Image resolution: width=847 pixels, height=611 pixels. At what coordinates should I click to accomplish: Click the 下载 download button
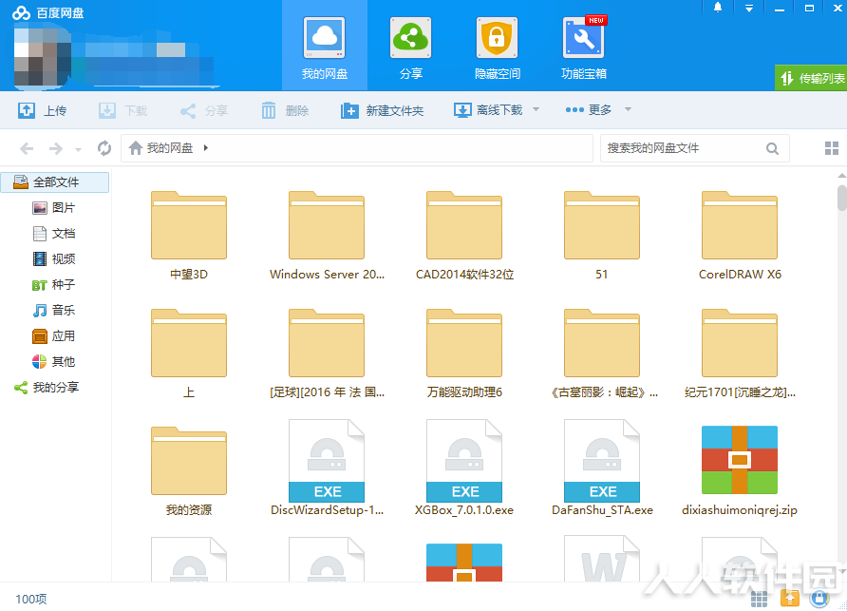(x=123, y=111)
